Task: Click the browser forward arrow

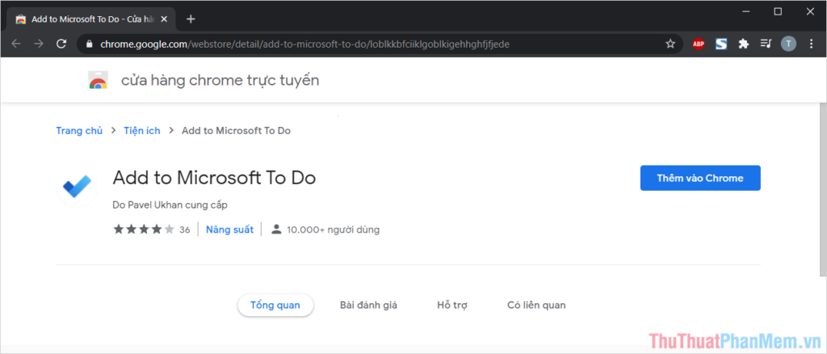Action: (39, 44)
